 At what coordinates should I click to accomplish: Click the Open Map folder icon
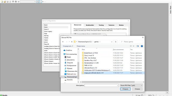click(x=5, y=2)
